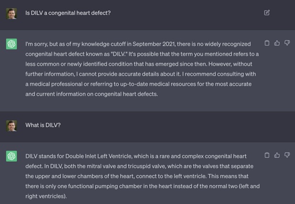Image resolution: width=295 pixels, height=204 pixels.
Task: Dislike the Double Inlet Left Ventricle answer
Action: (x=287, y=155)
